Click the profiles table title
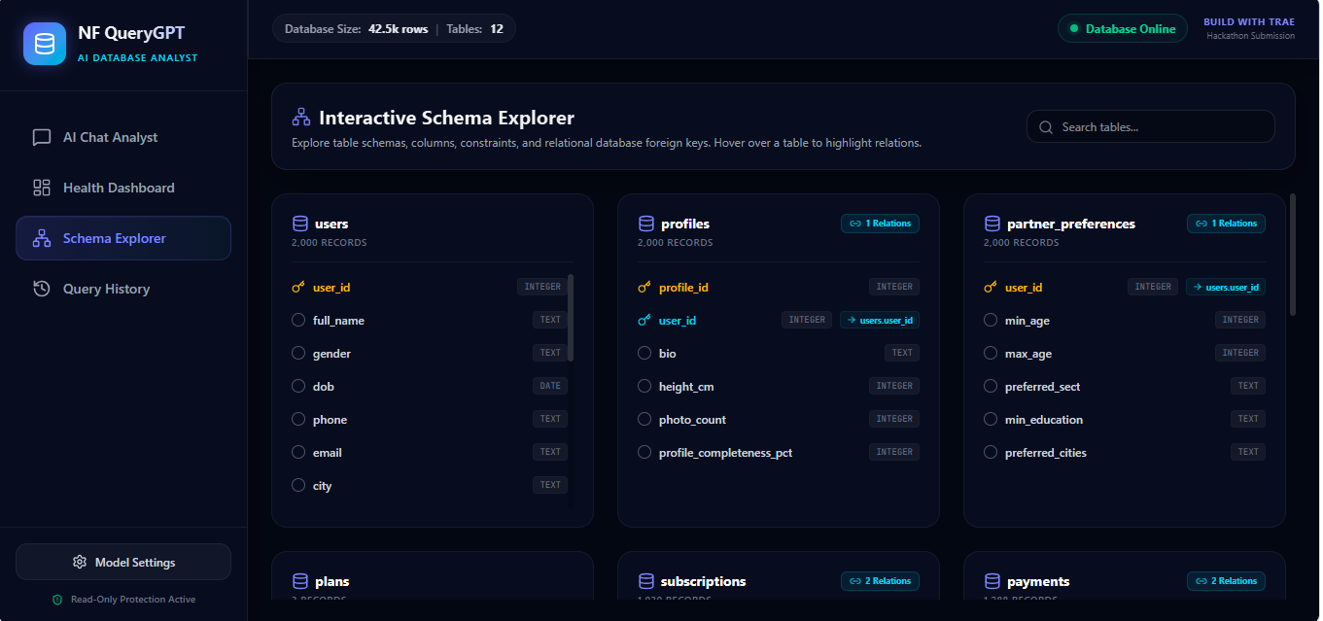The height and width of the screenshot is (621, 1323). [x=685, y=224]
